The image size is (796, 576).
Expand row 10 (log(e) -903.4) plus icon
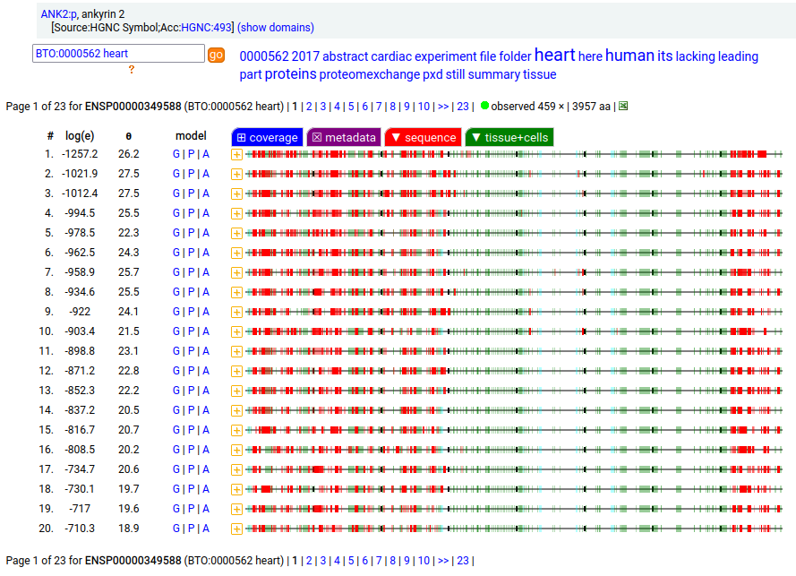236,331
